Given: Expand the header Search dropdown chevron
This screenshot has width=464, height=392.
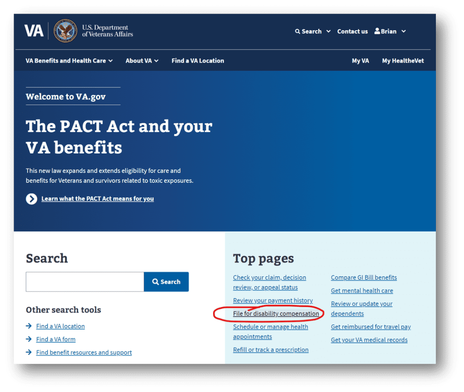Looking at the screenshot, I should coord(328,31).
